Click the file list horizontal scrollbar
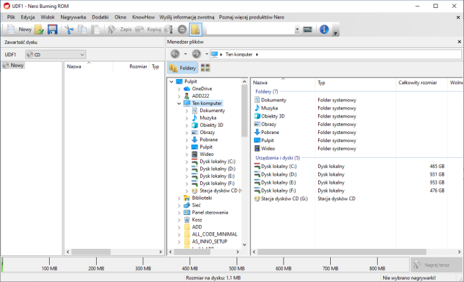The width and height of the screenshot is (464, 282). click(342, 251)
